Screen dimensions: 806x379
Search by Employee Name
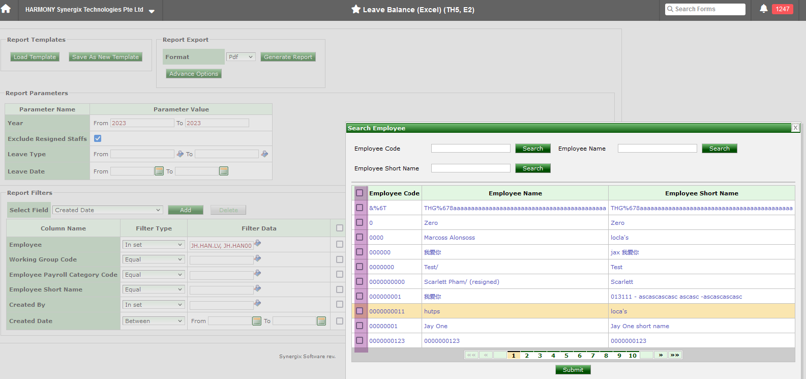pyautogui.click(x=720, y=149)
